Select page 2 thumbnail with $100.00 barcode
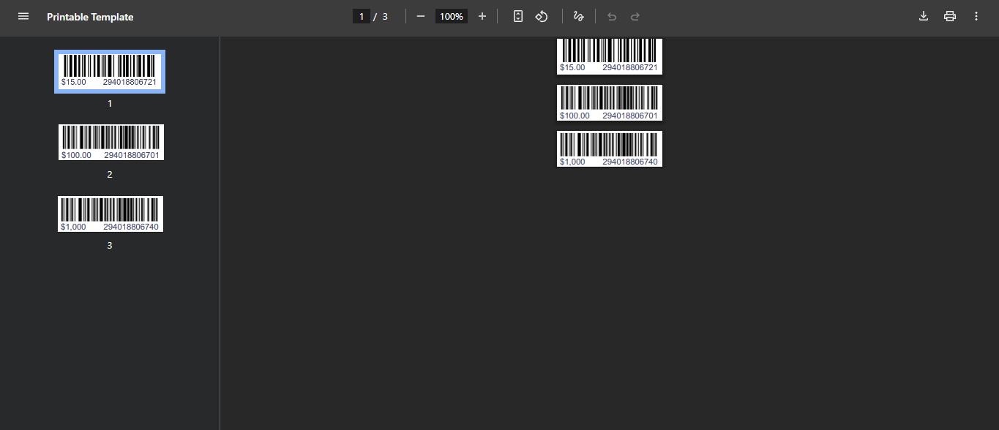This screenshot has height=430, width=999. (x=111, y=142)
